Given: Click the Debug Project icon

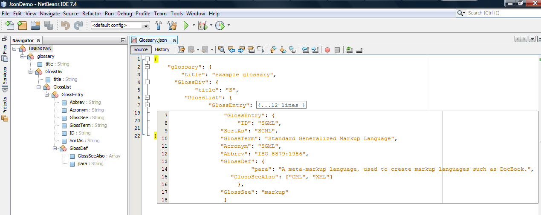Looking at the screenshot, I should click(x=202, y=26).
